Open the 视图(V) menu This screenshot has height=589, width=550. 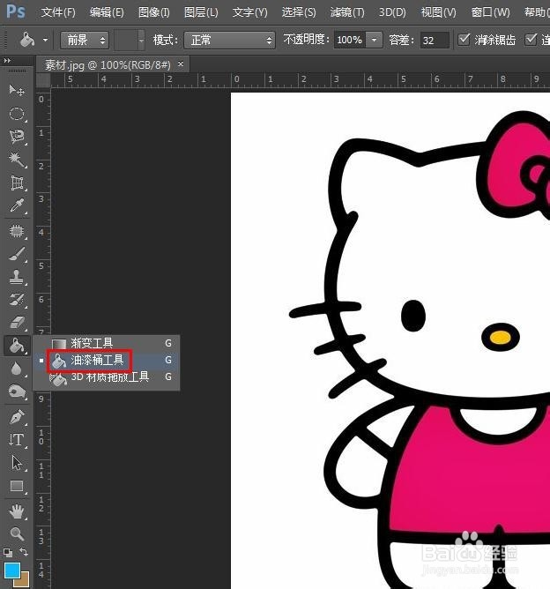438,12
